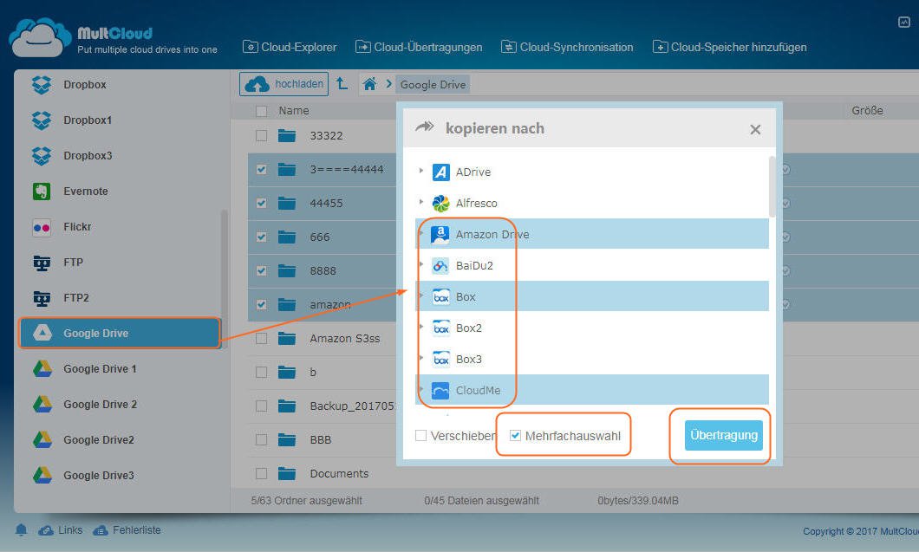Open Cloud-Explorer tab
Image resolution: width=919 pixels, height=552 pixels.
[x=290, y=47]
